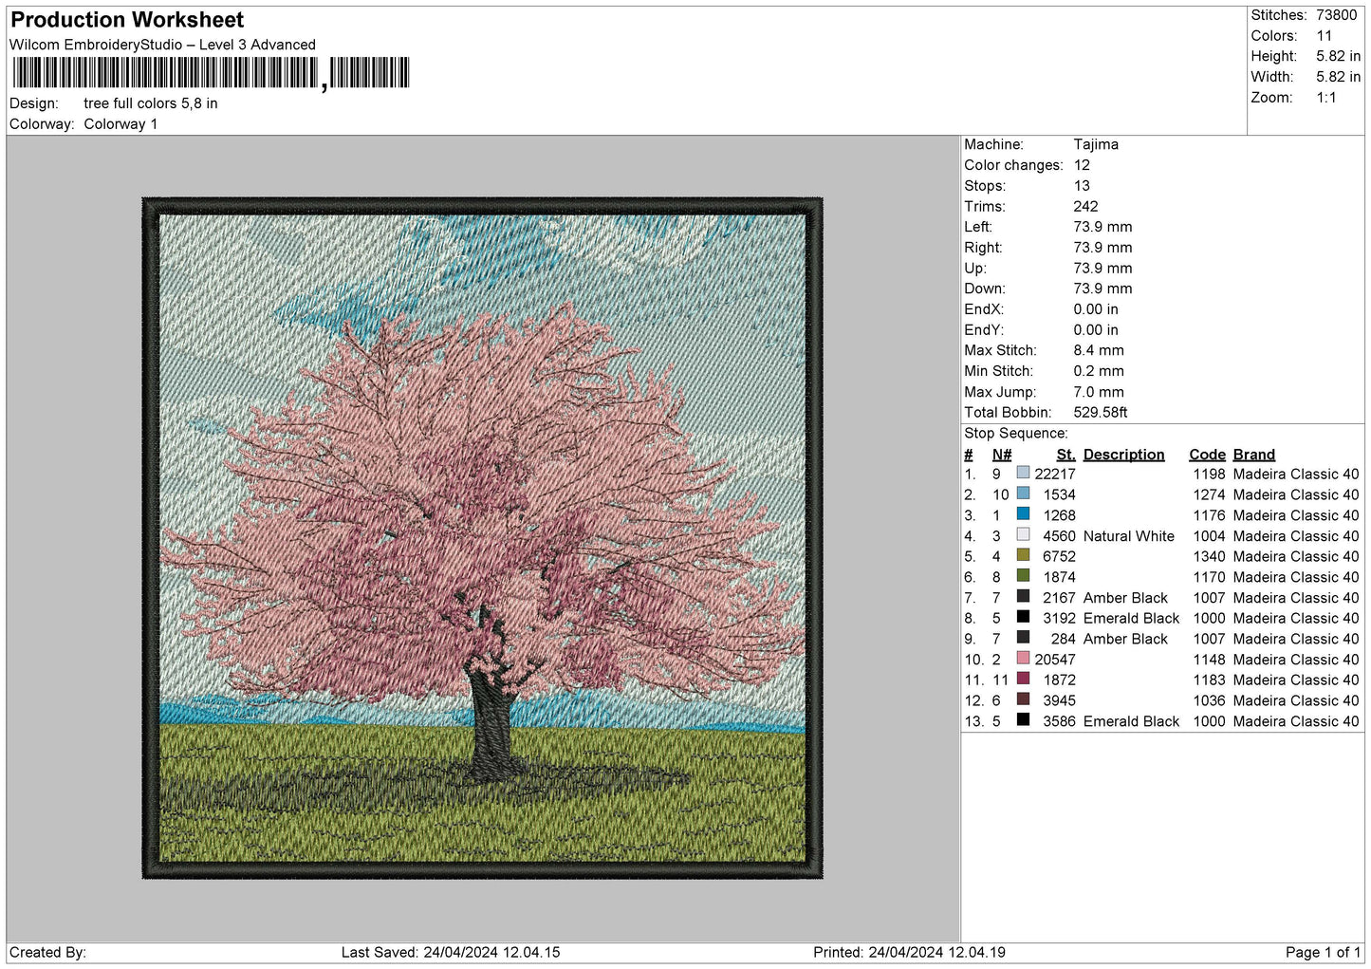This screenshot has width=1371, height=969.
Task: Click 'Page 1 of 1' footer text
Action: [x=1323, y=952]
